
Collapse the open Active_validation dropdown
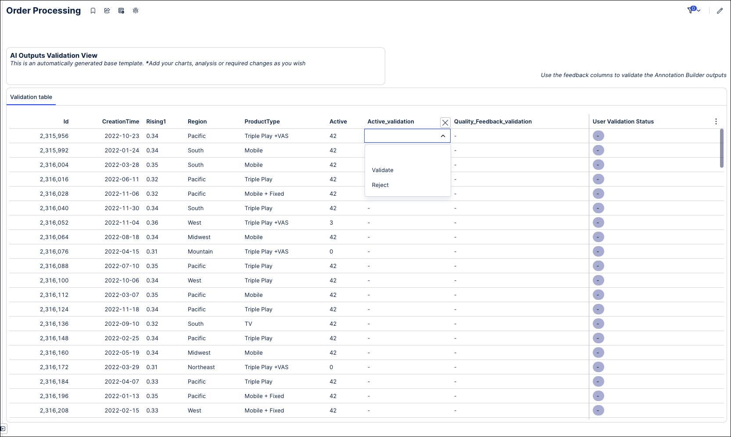click(x=443, y=136)
